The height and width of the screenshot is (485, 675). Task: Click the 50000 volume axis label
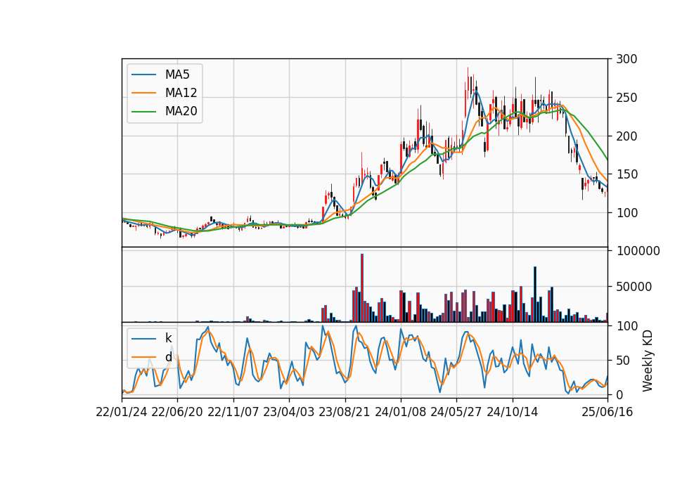pyautogui.click(x=634, y=287)
